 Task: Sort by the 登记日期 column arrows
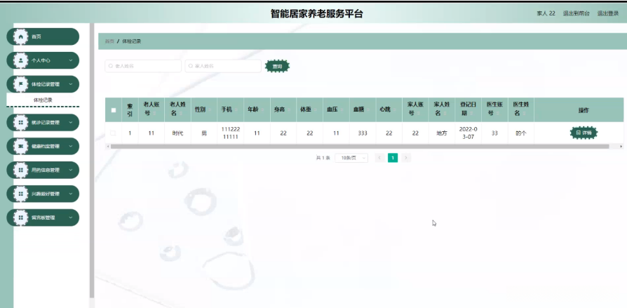coord(471,114)
